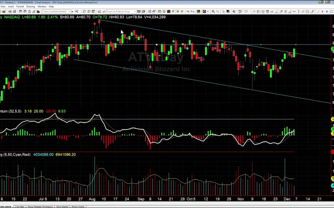Click the save icon in toolbar

[x=10, y=12]
